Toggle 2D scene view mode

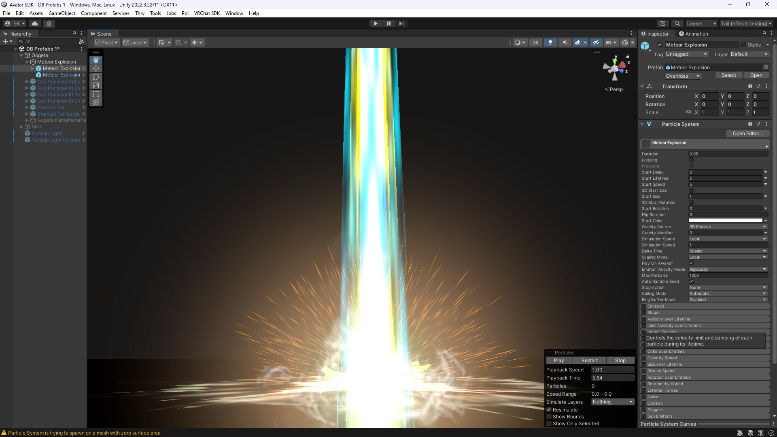click(535, 42)
